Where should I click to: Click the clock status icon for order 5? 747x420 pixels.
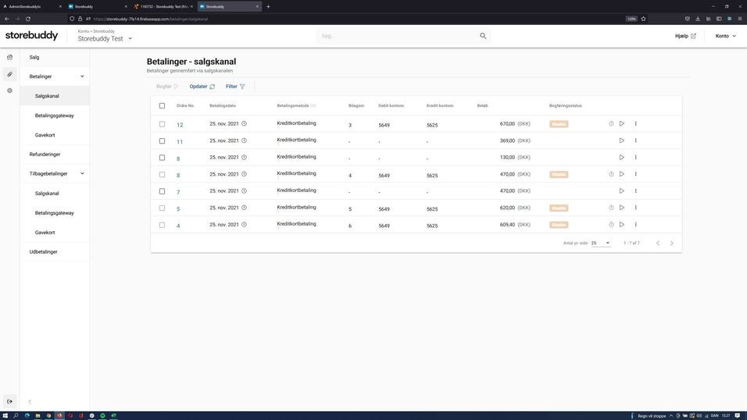point(611,208)
